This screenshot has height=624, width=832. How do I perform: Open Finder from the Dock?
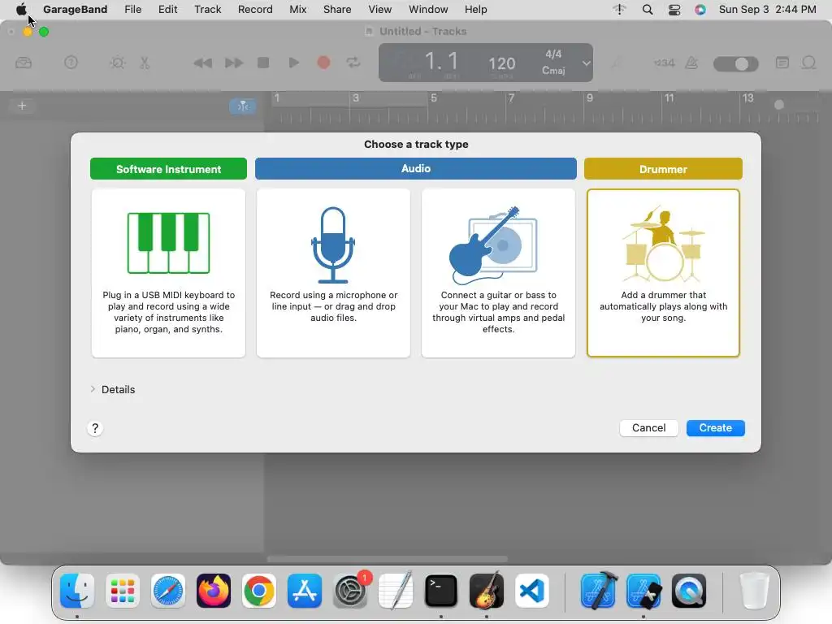click(77, 591)
